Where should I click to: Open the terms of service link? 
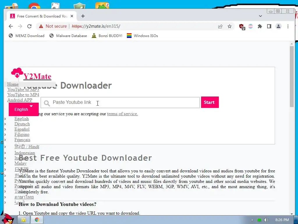click(123, 114)
